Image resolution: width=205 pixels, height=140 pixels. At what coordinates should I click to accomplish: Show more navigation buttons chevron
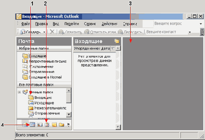pyautogui.click(x=68, y=125)
